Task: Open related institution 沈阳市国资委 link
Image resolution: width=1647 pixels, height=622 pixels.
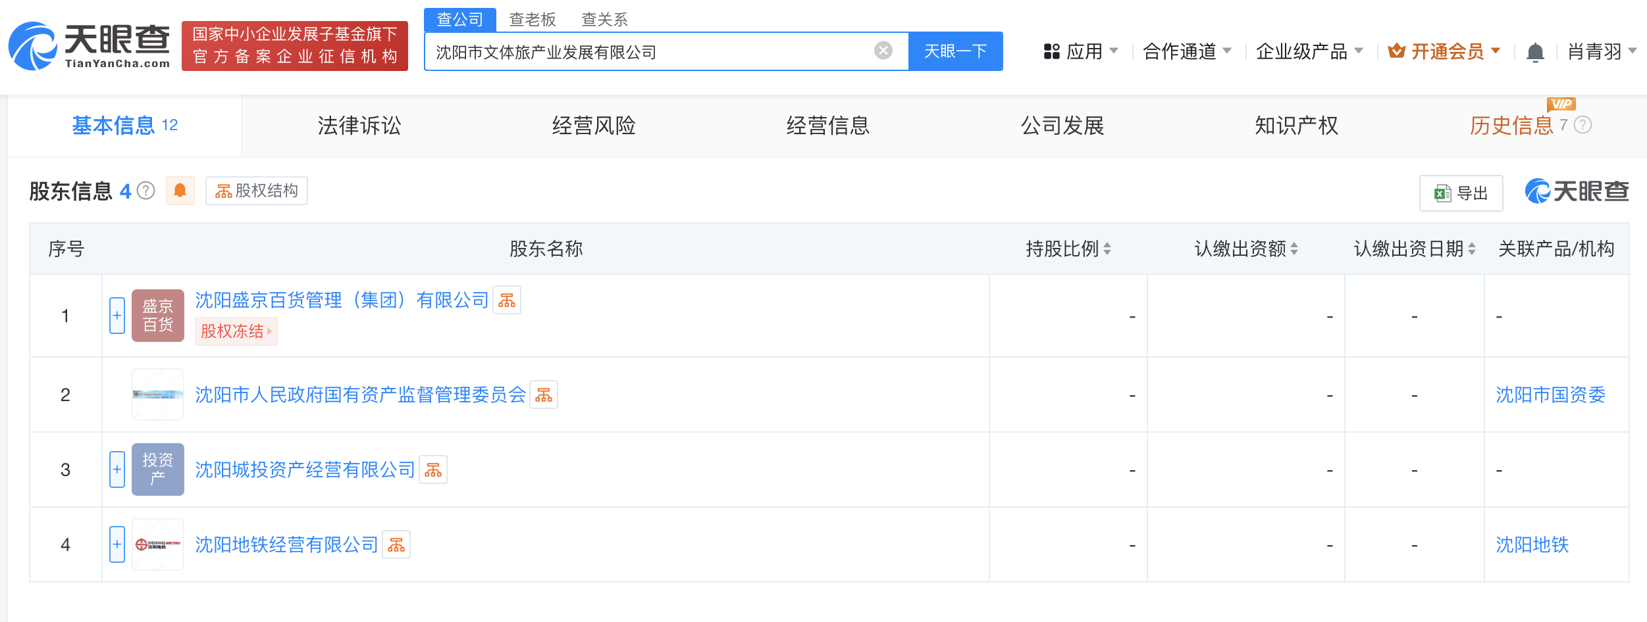Action: coord(1551,395)
